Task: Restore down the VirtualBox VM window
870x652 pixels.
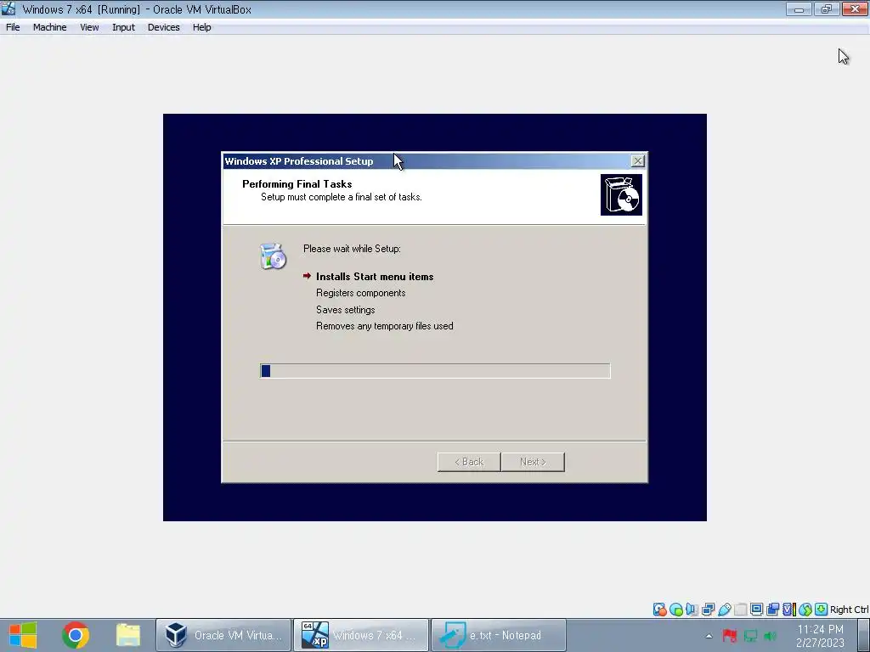Action: pos(826,8)
